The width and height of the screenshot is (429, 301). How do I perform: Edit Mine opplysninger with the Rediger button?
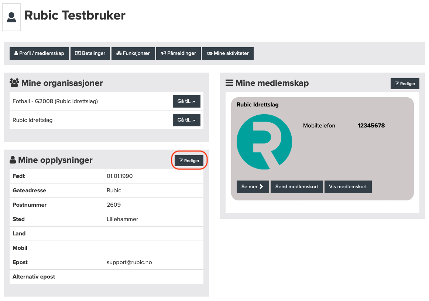[189, 161]
